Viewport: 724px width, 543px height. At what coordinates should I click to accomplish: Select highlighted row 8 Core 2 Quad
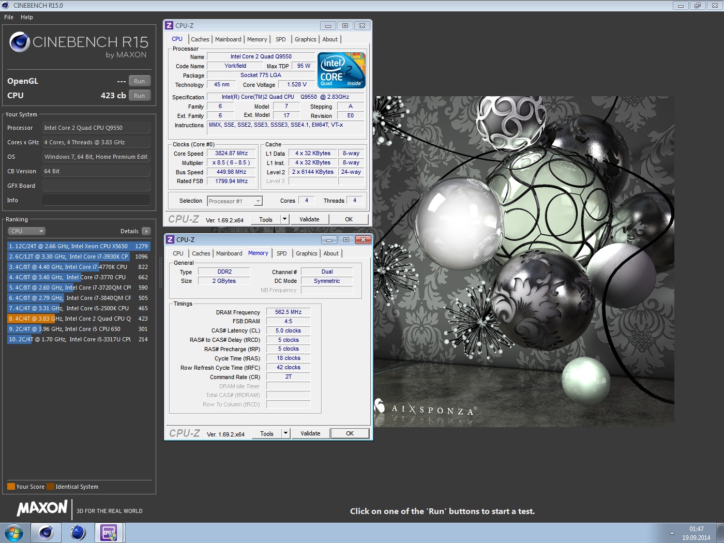79,319
